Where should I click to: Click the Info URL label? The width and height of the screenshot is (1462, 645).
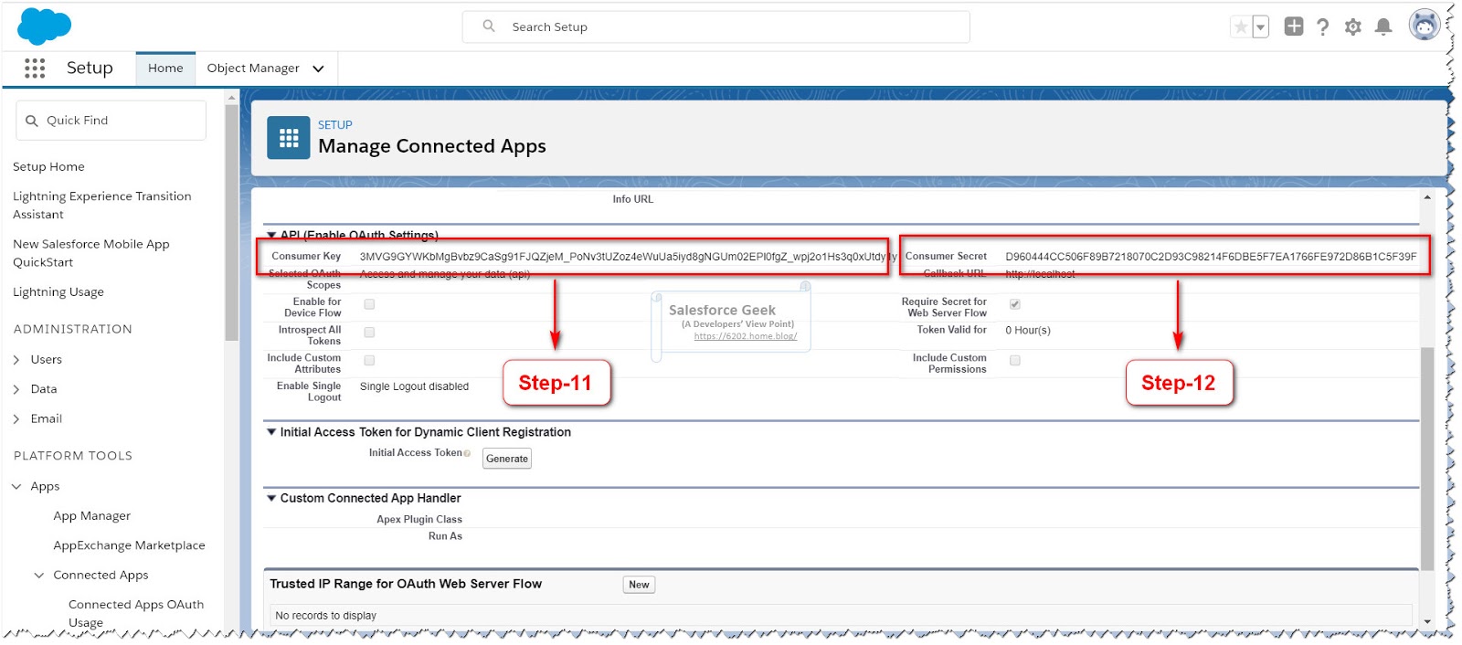coord(633,199)
